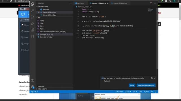Image resolution: width=181 pixels, height=101 pixels.
Task: Click the Bandicam screen recording mode icon
Action: [x=23, y=14]
